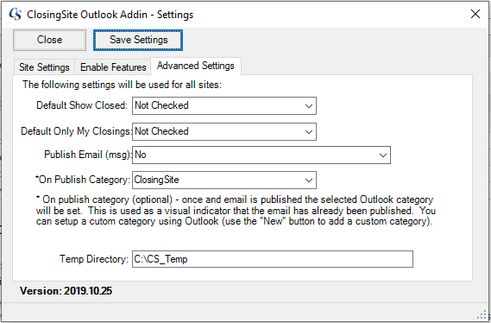
Task: Click the Save Settings button
Action: tap(138, 40)
